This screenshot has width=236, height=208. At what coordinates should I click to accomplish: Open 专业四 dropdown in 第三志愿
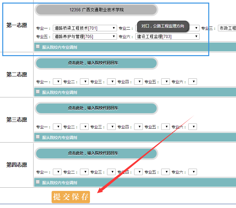click(x=138, y=127)
